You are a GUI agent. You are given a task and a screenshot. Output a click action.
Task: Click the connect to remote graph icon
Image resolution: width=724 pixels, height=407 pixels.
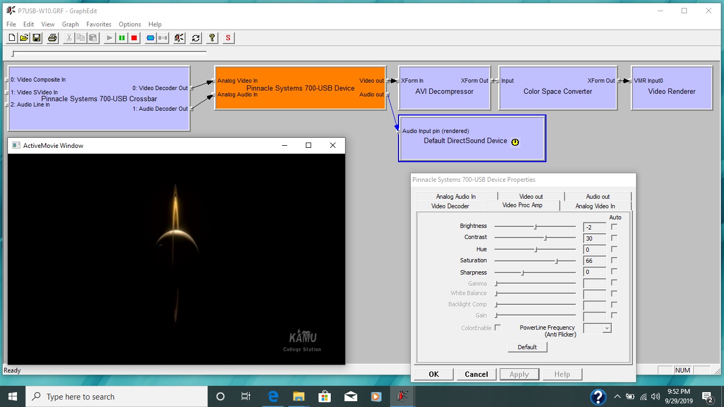pos(179,38)
